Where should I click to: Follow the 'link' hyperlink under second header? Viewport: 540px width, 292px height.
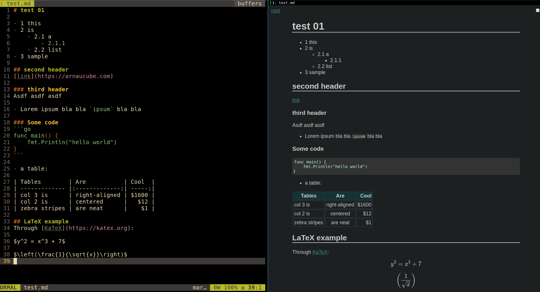tap(296, 100)
